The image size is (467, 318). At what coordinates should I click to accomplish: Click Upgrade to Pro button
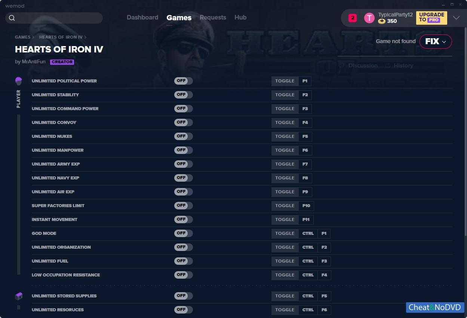[431, 18]
